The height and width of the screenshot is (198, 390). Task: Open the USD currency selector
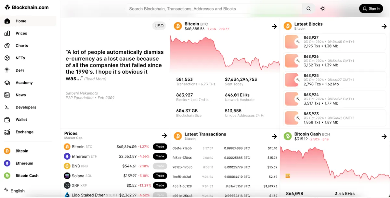[159, 25]
